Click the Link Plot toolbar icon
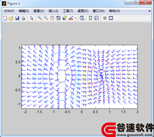Image resolution: width=154 pixels, height=137 pixels. [x=82, y=18]
